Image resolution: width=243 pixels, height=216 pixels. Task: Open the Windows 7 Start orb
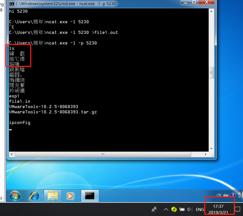15,196
